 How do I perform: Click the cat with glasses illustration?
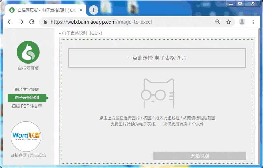[x=157, y=93]
